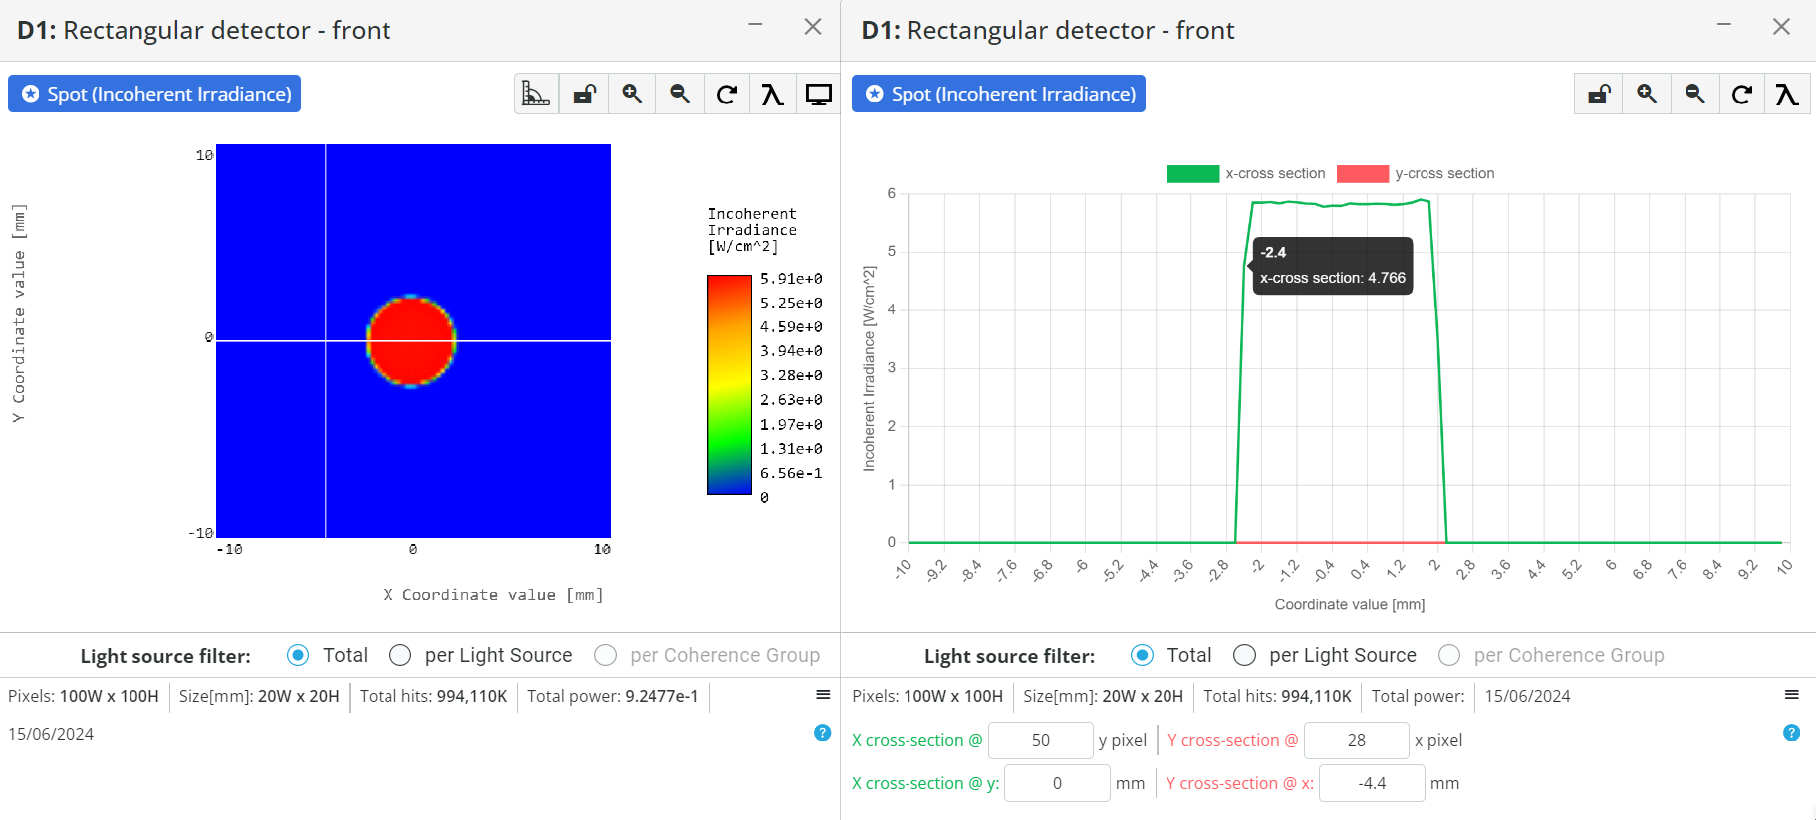The width and height of the screenshot is (1816, 820).
Task: Zoom in using right window magnifier plus
Action: 1647,94
